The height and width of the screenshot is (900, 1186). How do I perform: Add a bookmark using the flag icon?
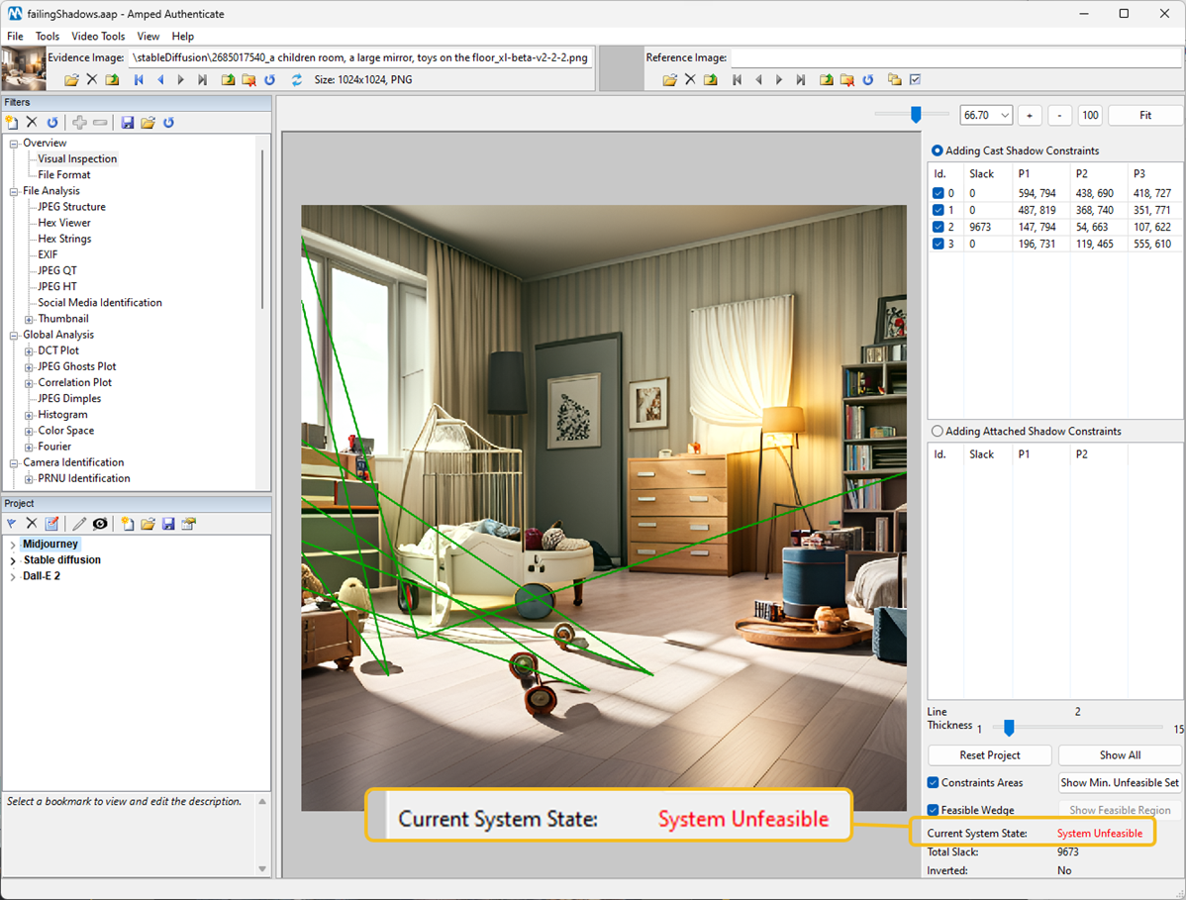click(12, 523)
